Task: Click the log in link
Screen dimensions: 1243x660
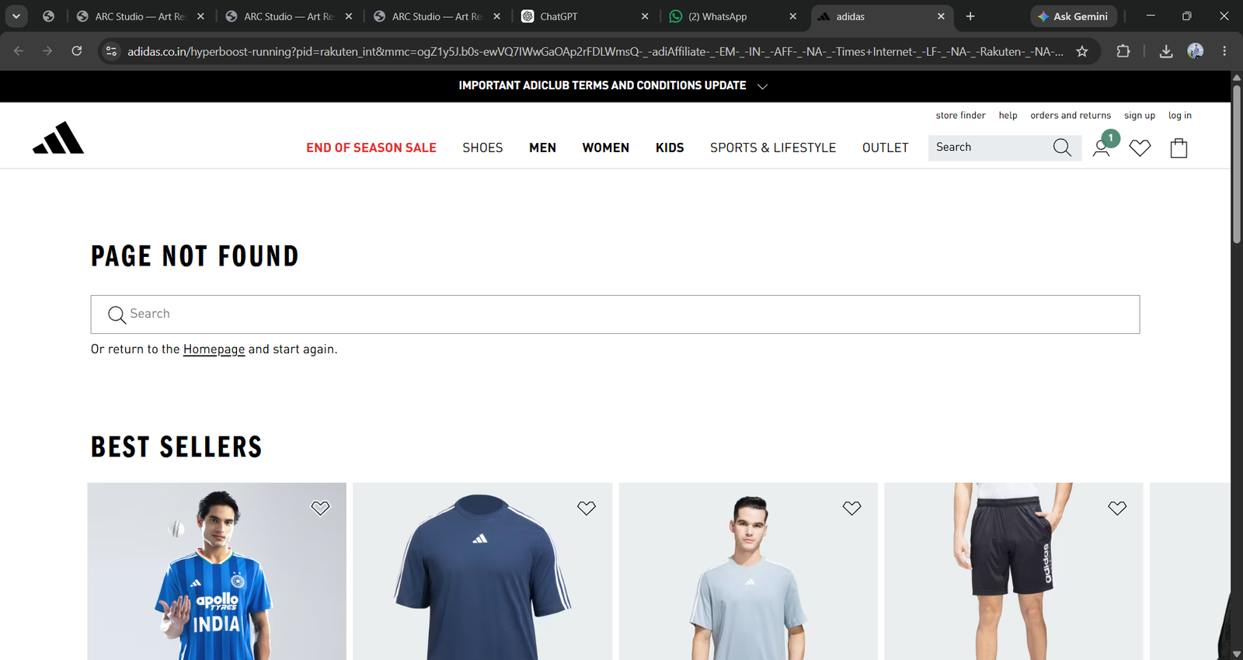Action: pyautogui.click(x=1179, y=116)
